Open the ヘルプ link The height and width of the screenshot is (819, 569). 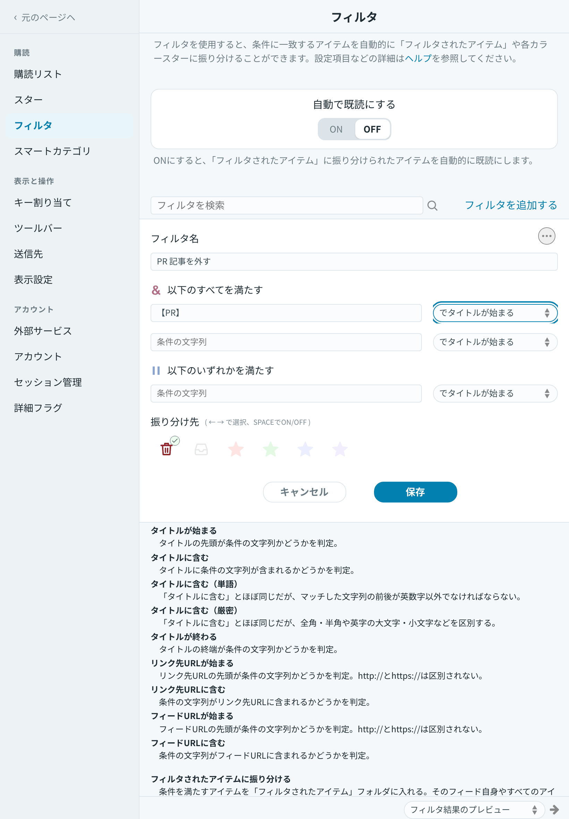click(418, 58)
